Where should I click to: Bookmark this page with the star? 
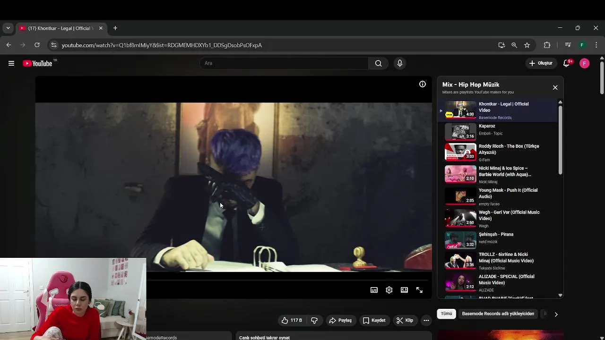(x=527, y=45)
